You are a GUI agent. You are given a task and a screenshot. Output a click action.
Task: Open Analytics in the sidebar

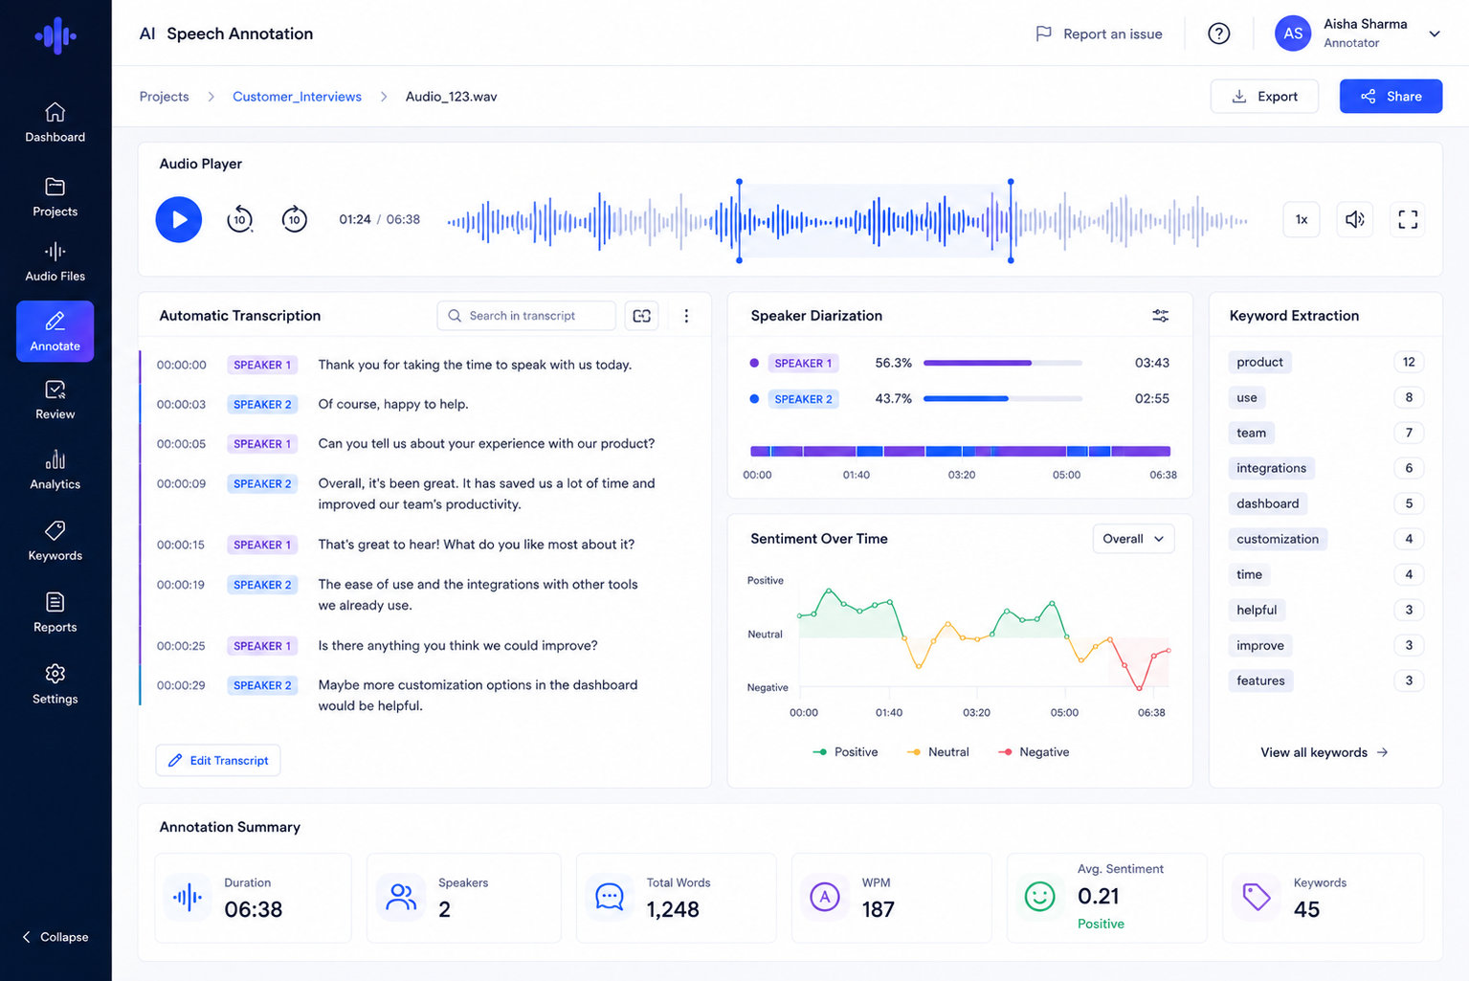[56, 470]
